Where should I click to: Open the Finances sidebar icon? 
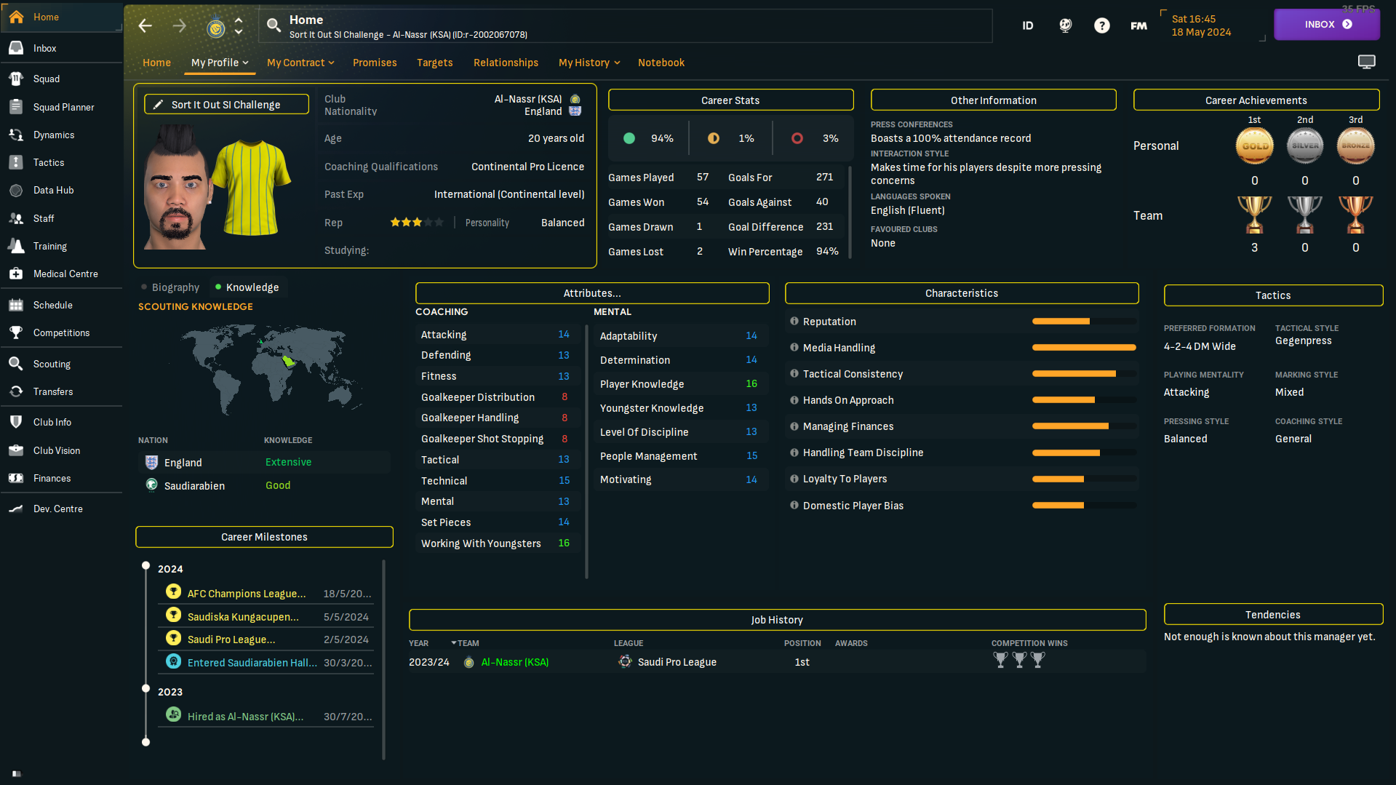coord(16,478)
